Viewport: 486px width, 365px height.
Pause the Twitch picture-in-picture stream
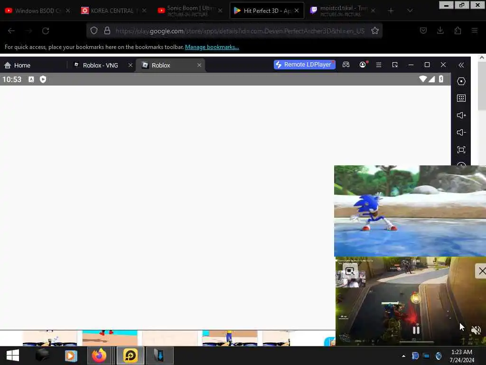(416, 330)
